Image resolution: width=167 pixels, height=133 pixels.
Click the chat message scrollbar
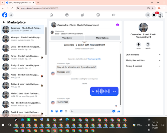point(120,79)
